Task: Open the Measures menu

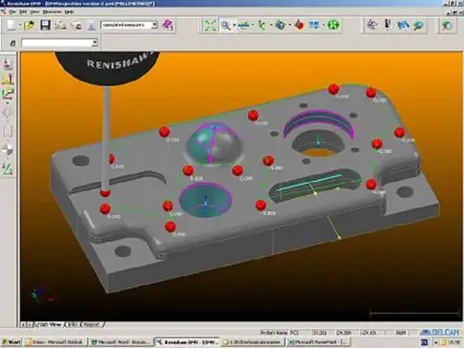Action: tap(52, 12)
